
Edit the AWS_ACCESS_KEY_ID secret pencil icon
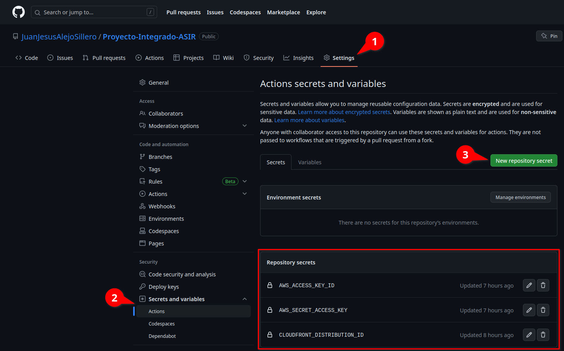tap(529, 285)
